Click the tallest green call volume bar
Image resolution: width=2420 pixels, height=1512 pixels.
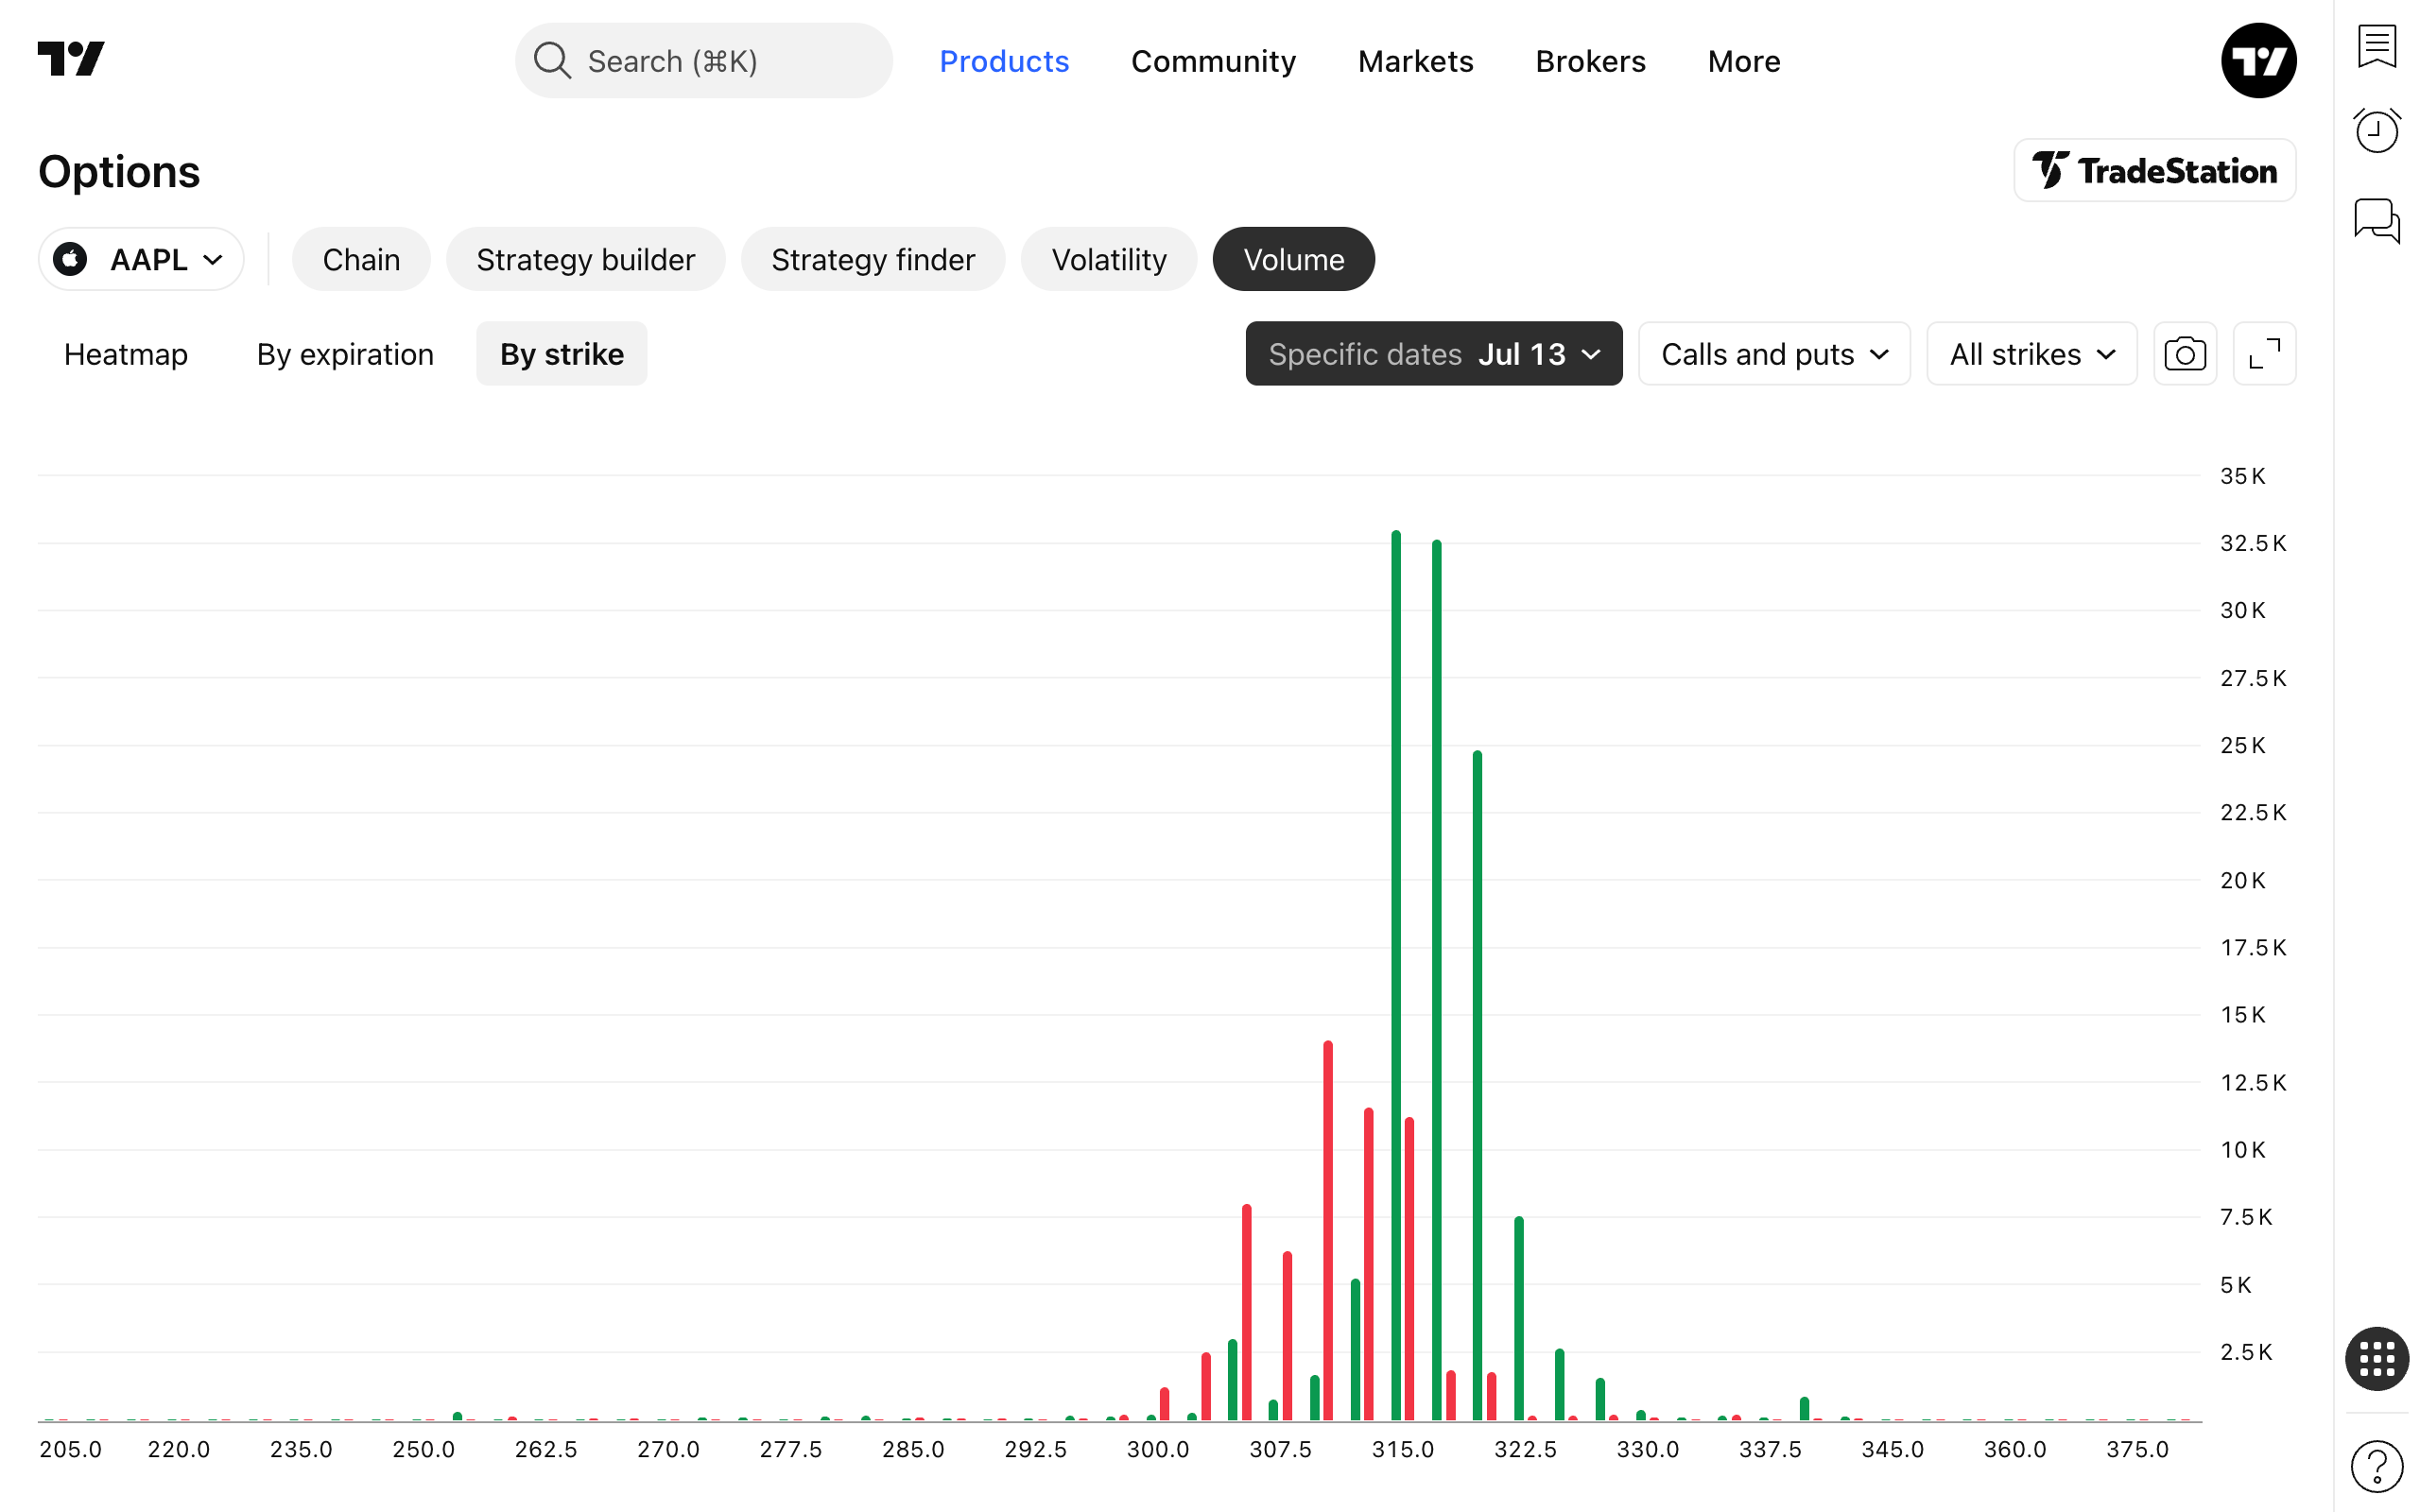(1396, 975)
